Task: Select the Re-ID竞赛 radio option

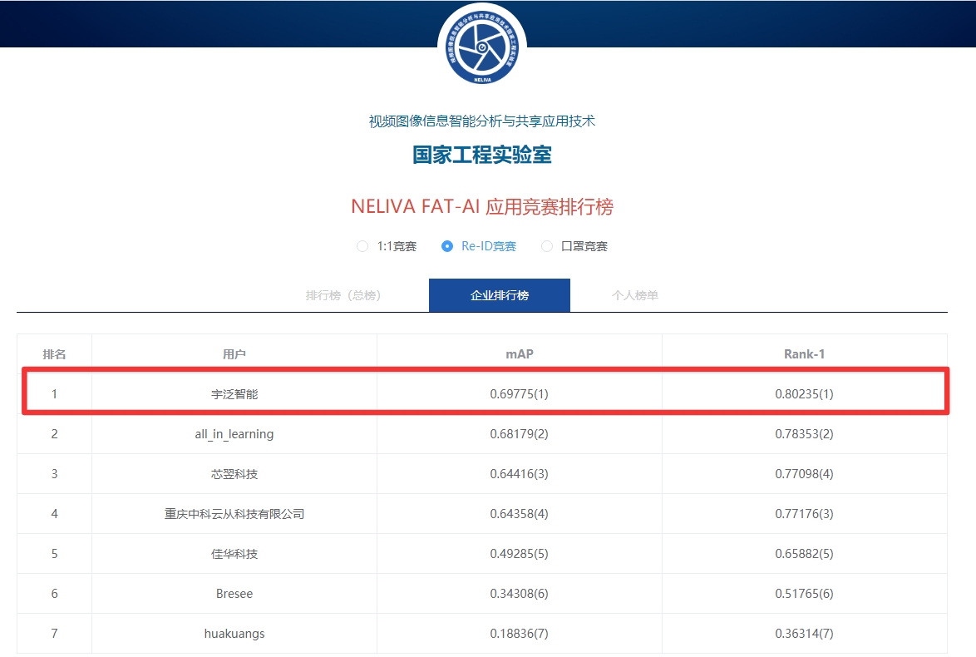Action: point(447,246)
